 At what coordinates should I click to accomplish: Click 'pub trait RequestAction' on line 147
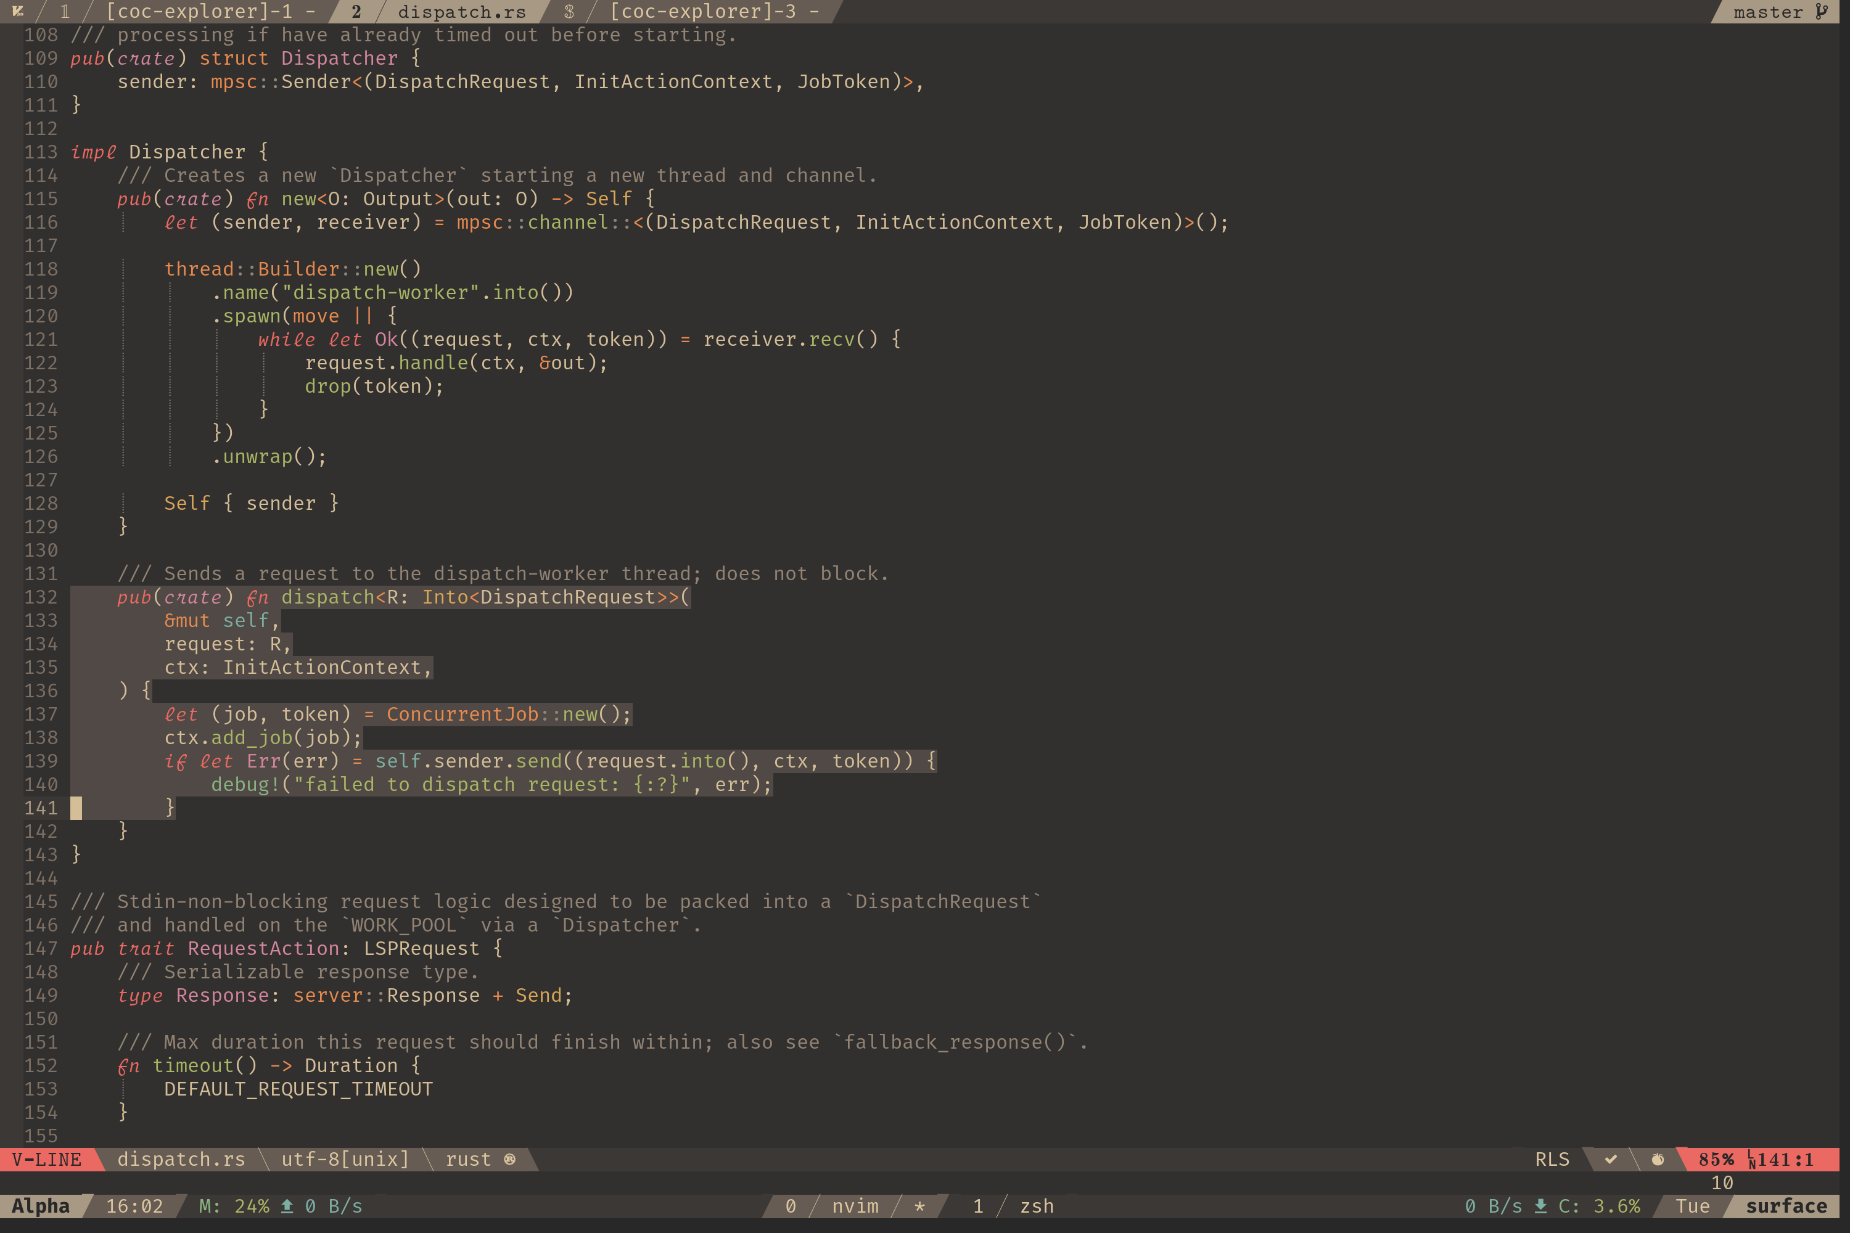[205, 948]
